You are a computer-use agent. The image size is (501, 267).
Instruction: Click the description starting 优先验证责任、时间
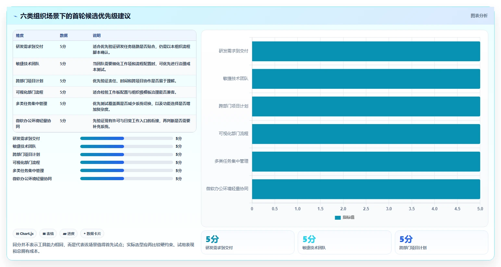point(135,81)
